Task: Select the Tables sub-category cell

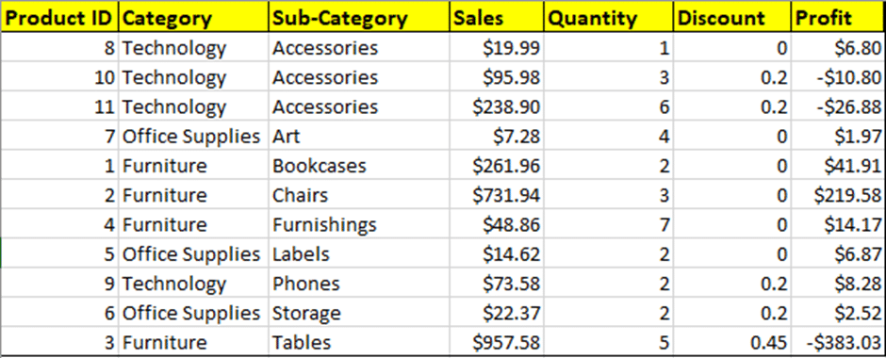Action: (x=359, y=342)
